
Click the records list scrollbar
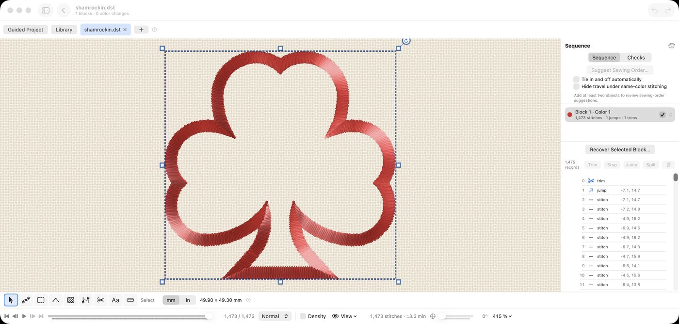click(x=675, y=178)
